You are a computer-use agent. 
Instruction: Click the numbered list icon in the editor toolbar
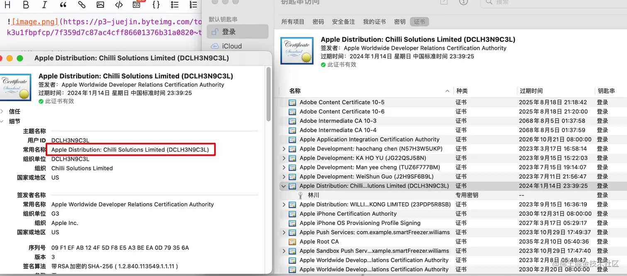tap(193, 5)
